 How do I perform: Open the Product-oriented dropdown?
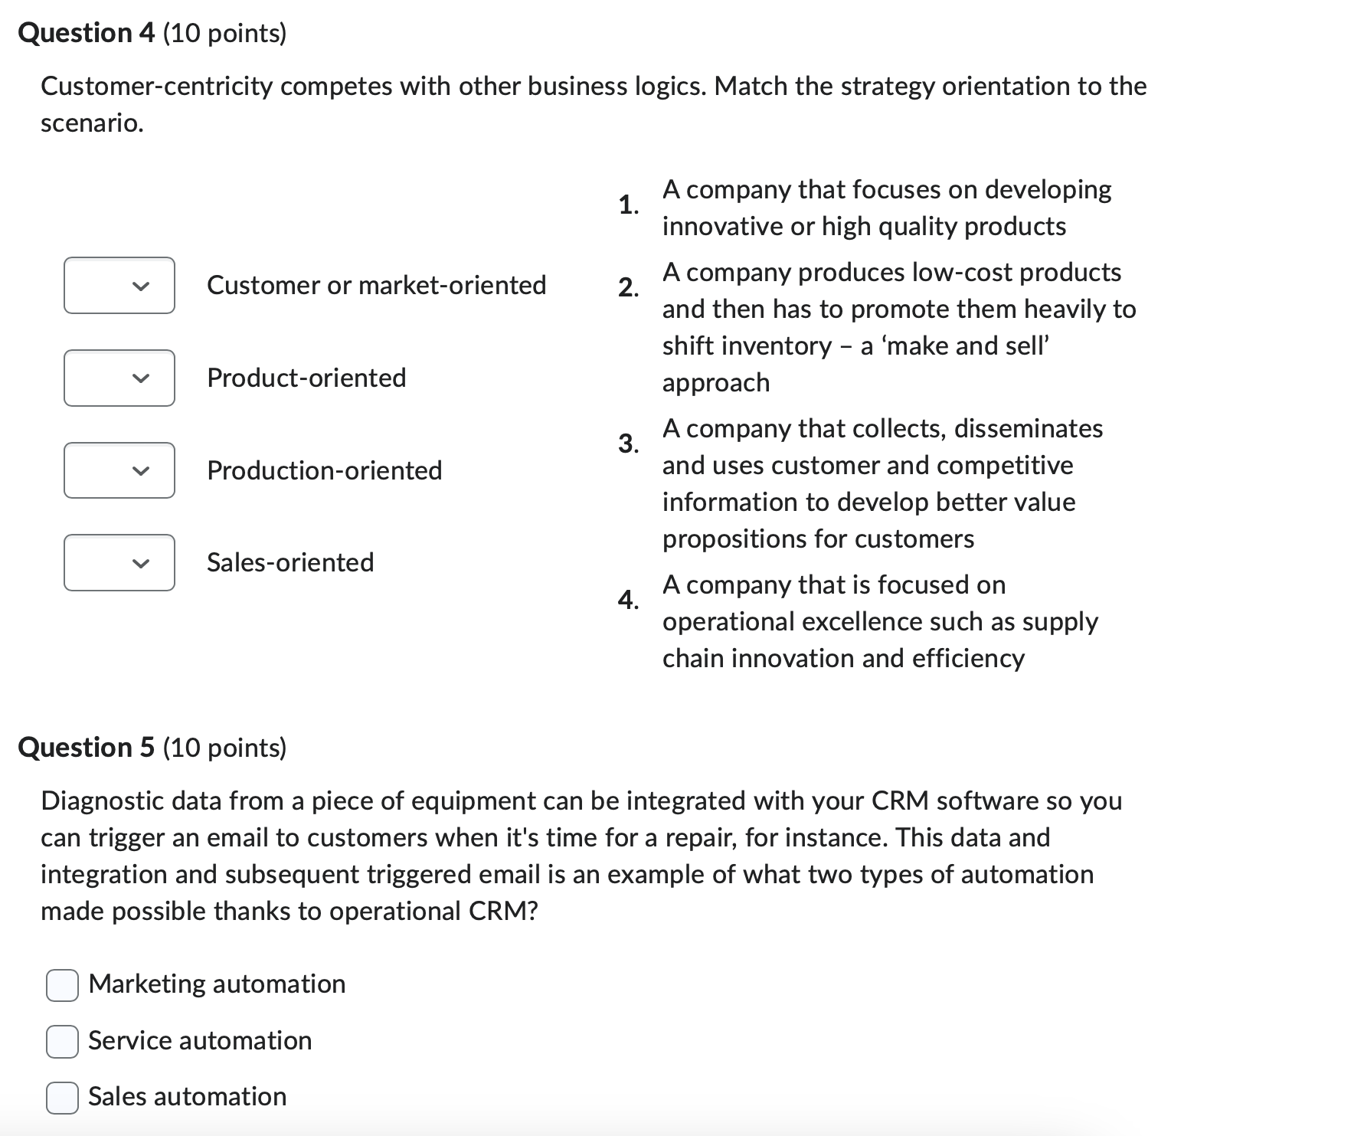[119, 378]
